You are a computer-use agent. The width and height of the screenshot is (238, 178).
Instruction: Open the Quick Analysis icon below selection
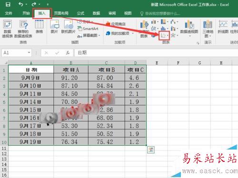click(x=151, y=150)
